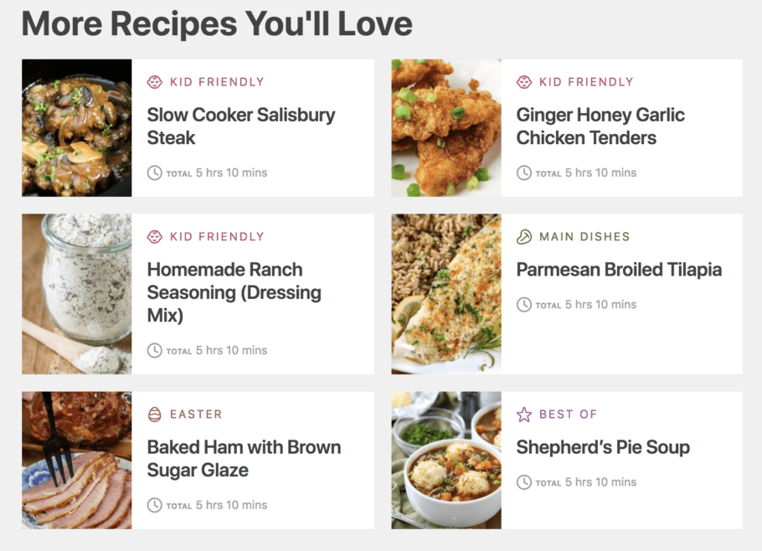Click the clock icon under Baked Ham recipe
762x551 pixels.
coord(155,505)
